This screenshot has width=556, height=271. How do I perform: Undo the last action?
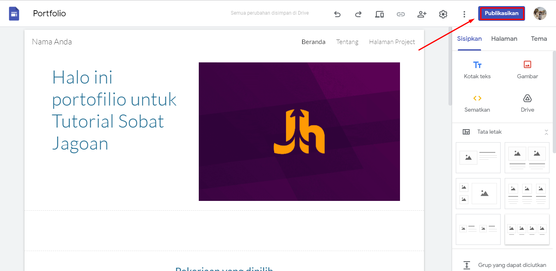(337, 14)
